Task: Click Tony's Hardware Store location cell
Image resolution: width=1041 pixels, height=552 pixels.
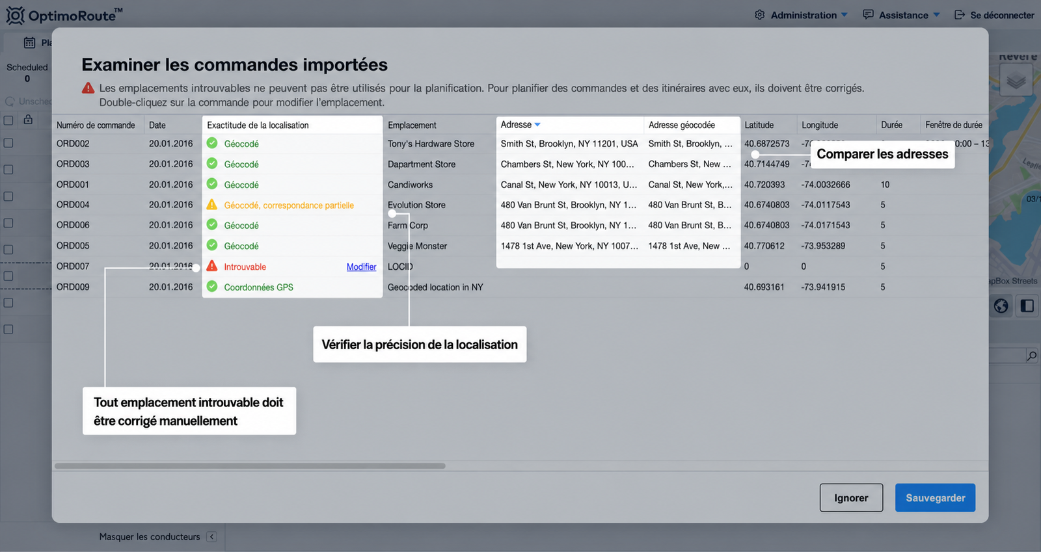Action: tap(431, 144)
